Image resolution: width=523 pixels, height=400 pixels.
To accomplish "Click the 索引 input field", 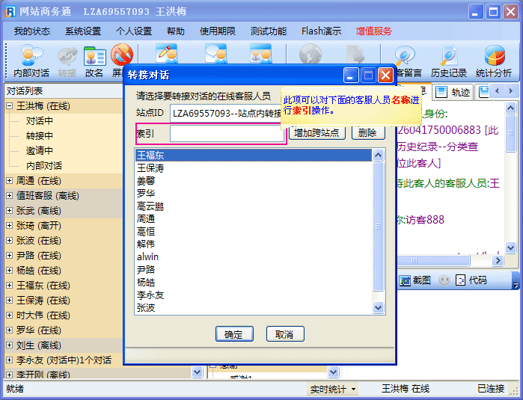I will (x=227, y=134).
